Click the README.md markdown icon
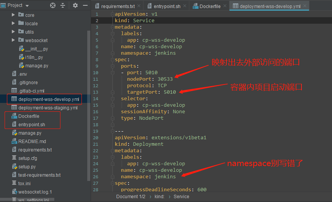This screenshot has width=332, height=202. tap(14, 141)
